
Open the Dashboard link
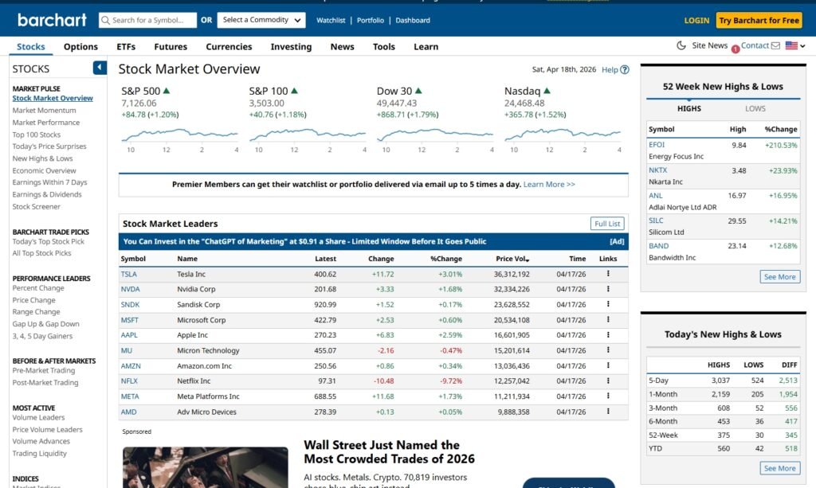click(413, 20)
